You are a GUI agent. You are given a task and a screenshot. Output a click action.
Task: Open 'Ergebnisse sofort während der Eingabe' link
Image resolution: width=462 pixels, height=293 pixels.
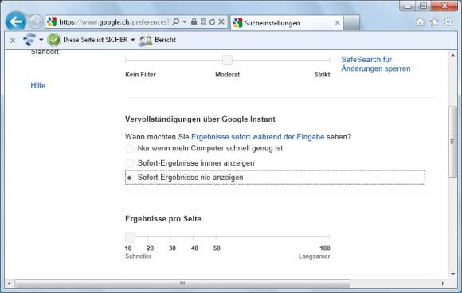(258, 137)
